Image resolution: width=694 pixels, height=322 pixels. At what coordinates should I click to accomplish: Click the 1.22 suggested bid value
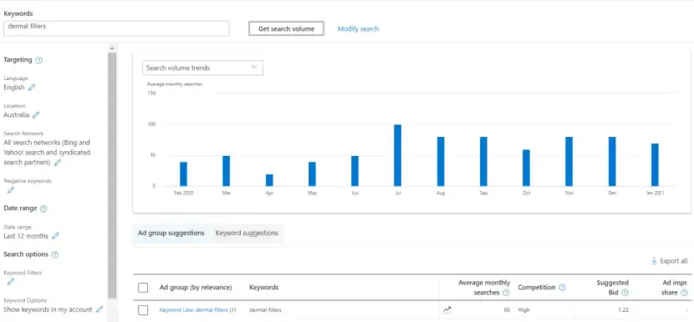click(623, 310)
